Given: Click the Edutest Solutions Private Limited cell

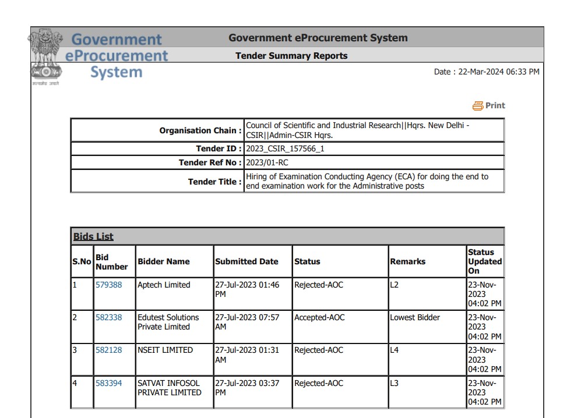Looking at the screenshot, I should tap(168, 322).
